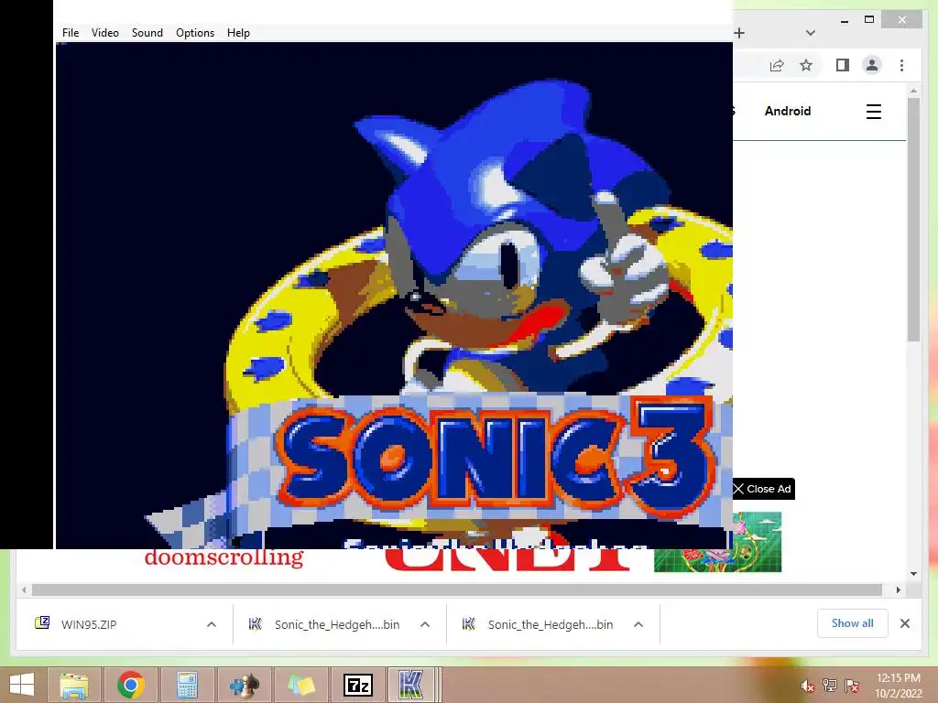Maximize the Chrome window
Screen dimensions: 938x703
[x=869, y=20]
